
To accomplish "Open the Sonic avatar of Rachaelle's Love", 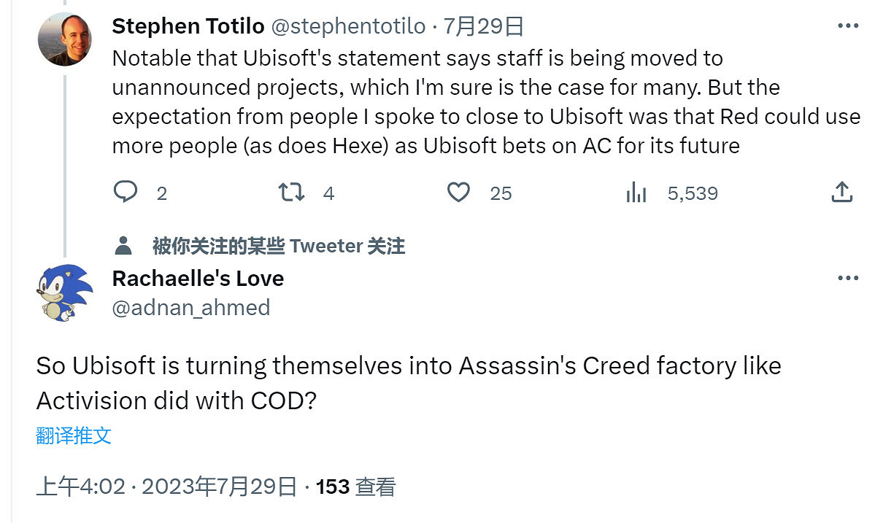I will pos(64,293).
